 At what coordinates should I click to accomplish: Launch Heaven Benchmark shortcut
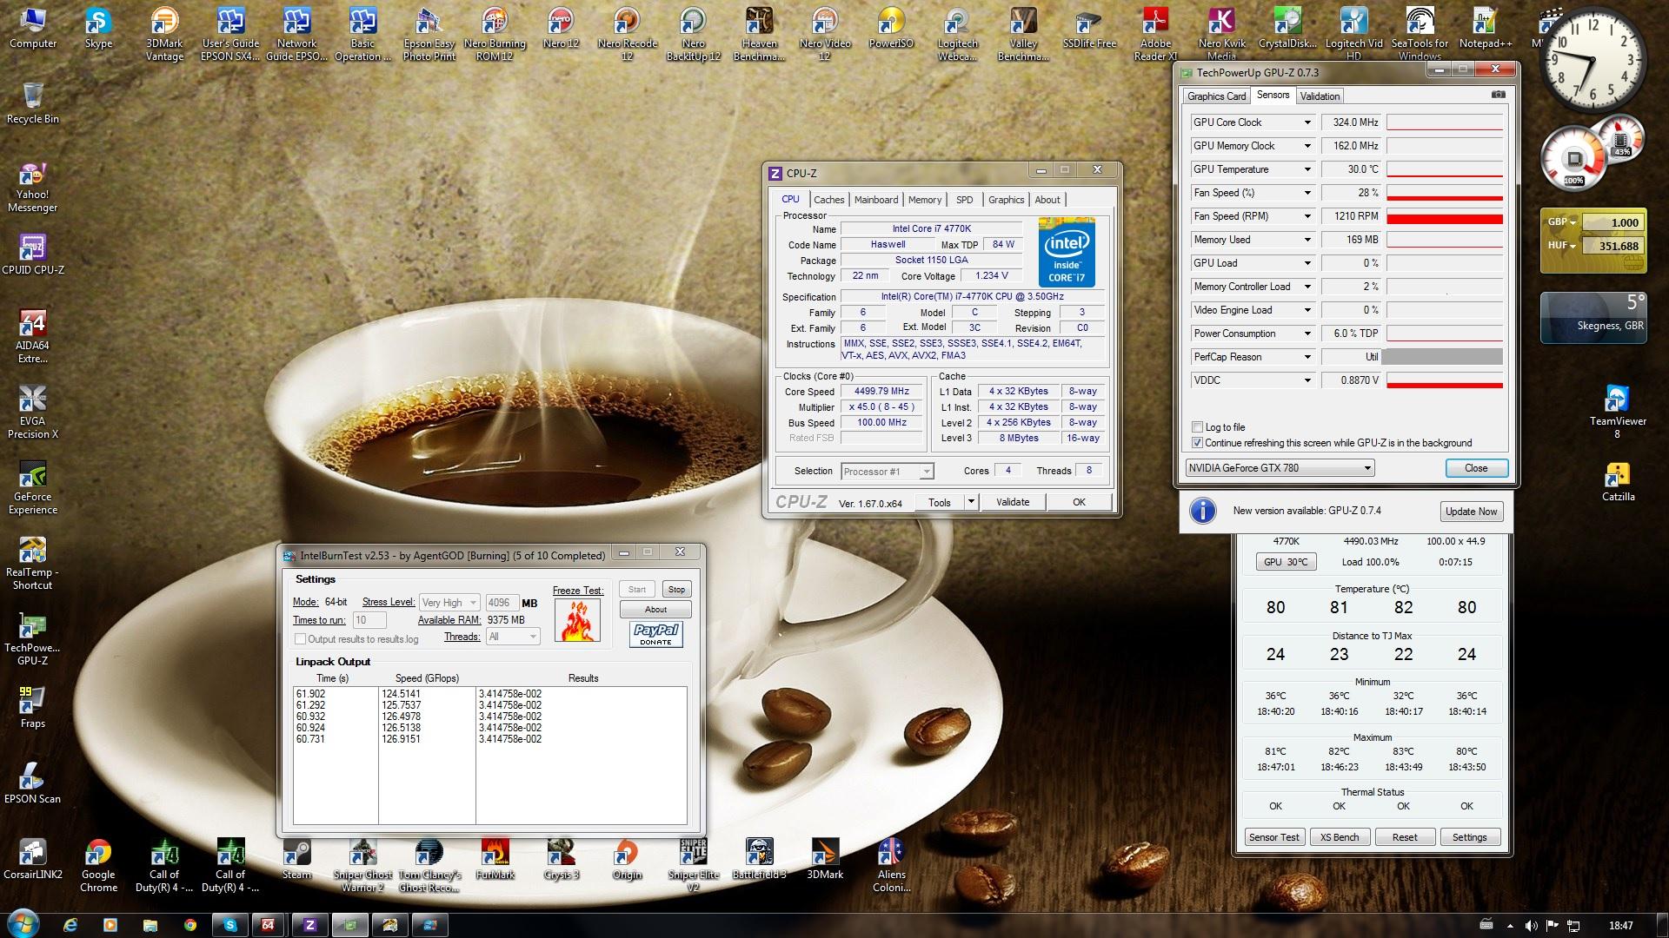click(x=759, y=35)
